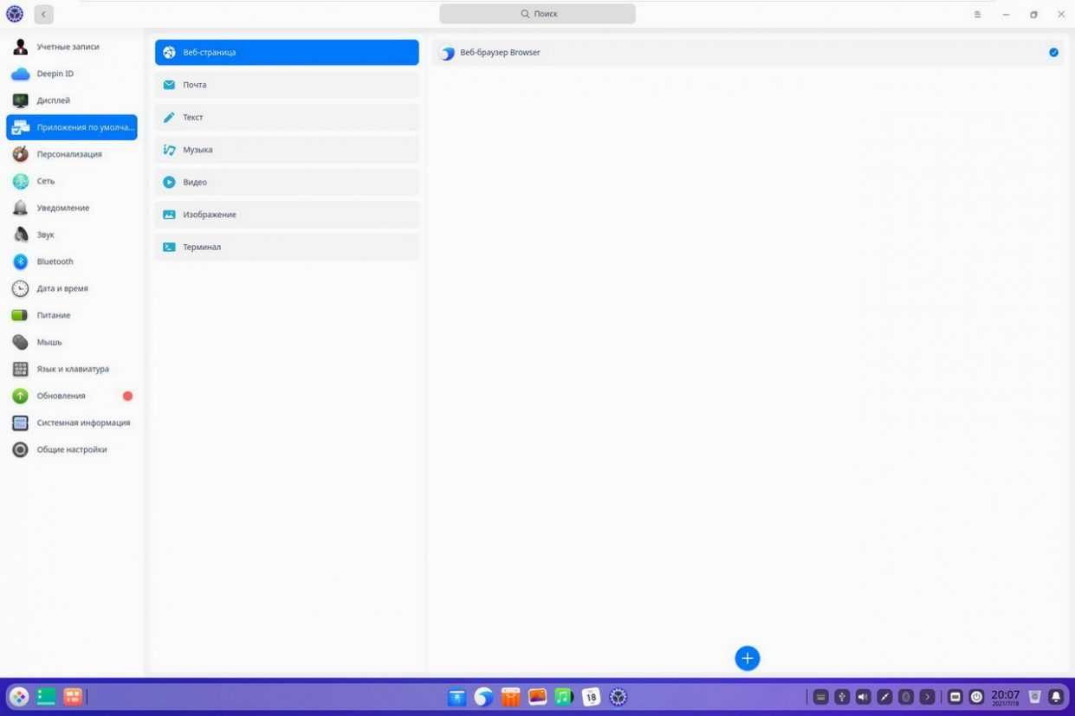Viewport: 1075px width, 716px height.
Task: Launch file manager from the dock
Action: click(457, 697)
